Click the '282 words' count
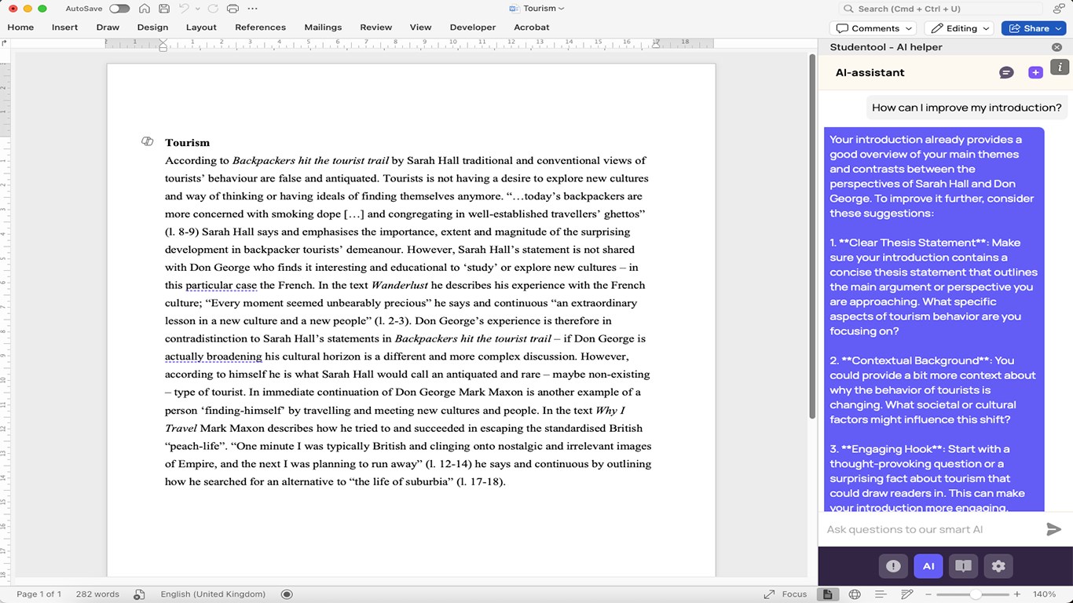The width and height of the screenshot is (1073, 603). [97, 594]
